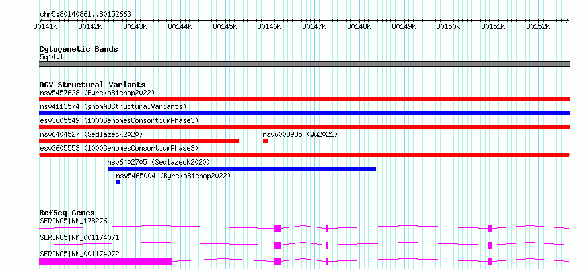The width and height of the screenshot is (588, 269).
Task: Click the 80150k ruler tick label
Action: 449,26
